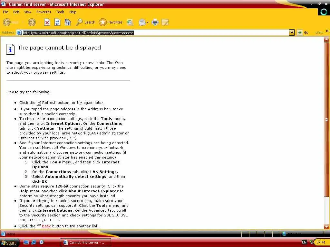Open the Tools menu
Image resolution: width=330 pixels, height=247 pixels.
pyautogui.click(x=60, y=12)
